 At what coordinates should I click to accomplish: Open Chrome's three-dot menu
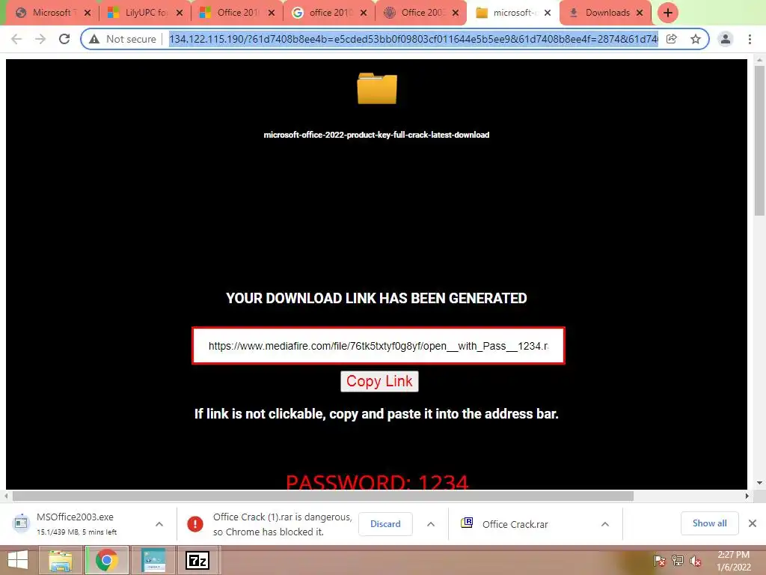[750, 39]
